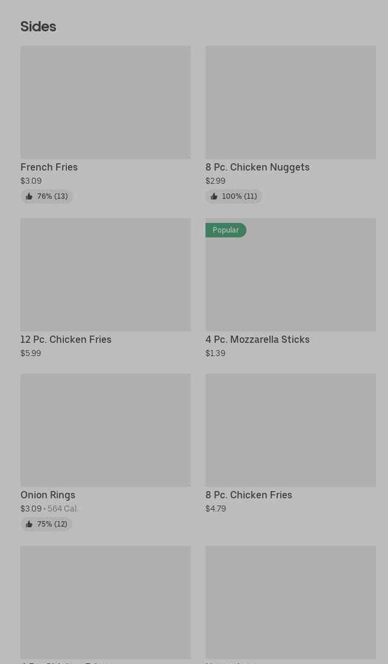Screen dimensions: 388x664
Task: Select the 8 Pc. Chicken Nuggets name
Action: click(257, 168)
